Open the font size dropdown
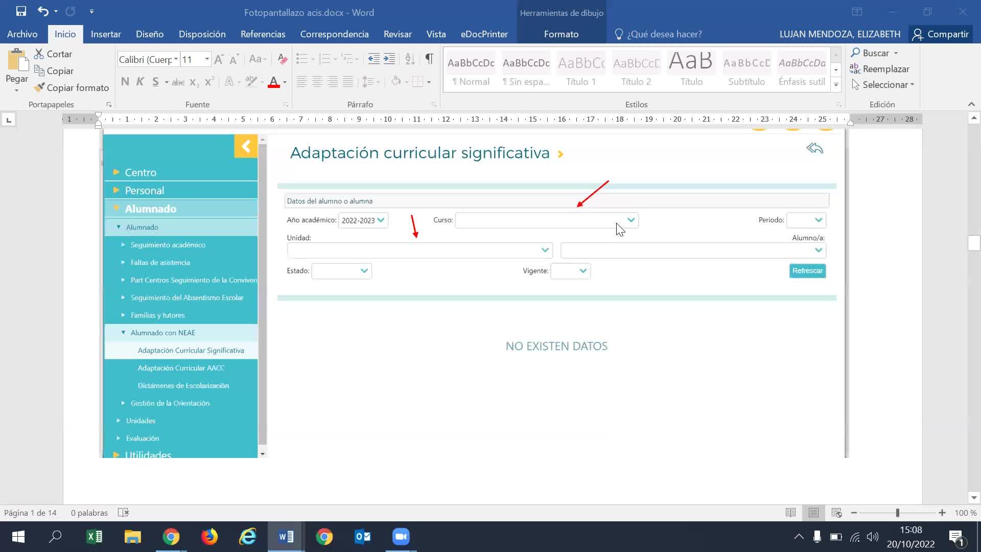The image size is (981, 552). (x=207, y=59)
